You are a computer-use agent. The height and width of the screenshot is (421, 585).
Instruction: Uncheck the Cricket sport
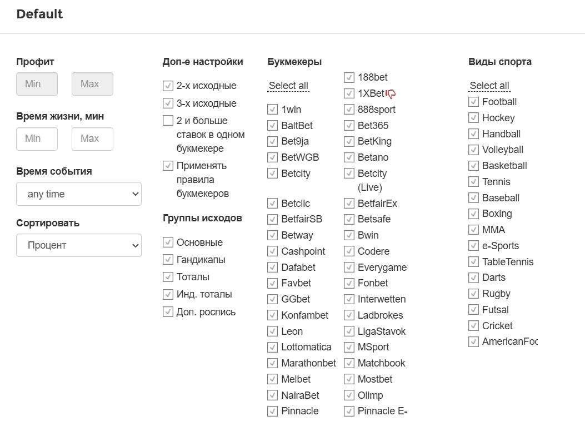click(473, 326)
